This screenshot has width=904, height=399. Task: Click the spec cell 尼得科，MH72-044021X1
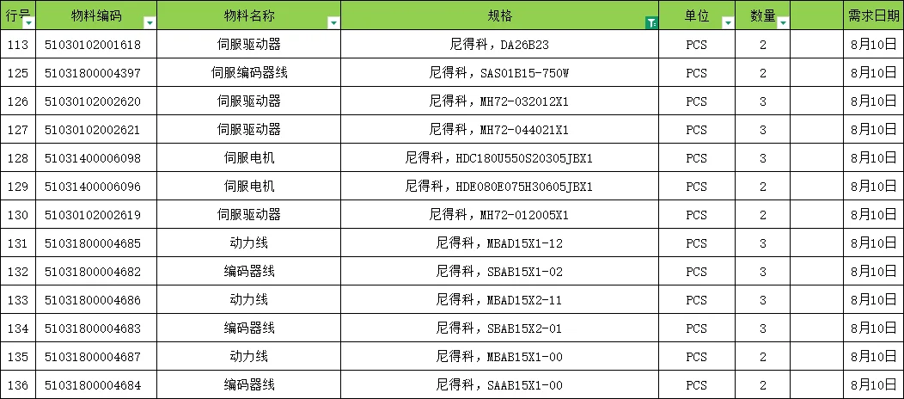coord(499,129)
